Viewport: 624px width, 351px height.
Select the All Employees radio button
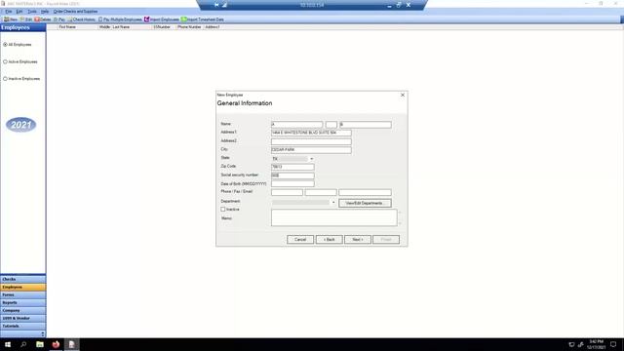(5, 45)
